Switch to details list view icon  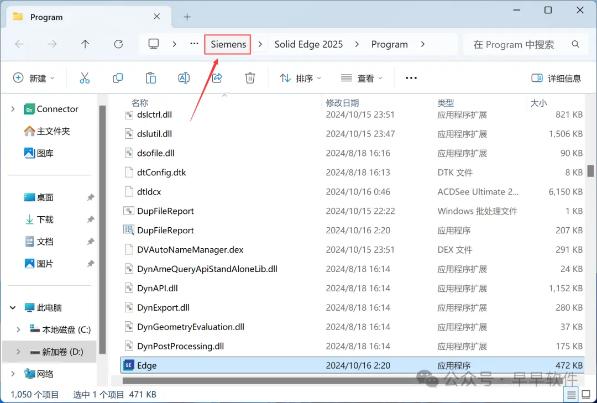[571, 395]
